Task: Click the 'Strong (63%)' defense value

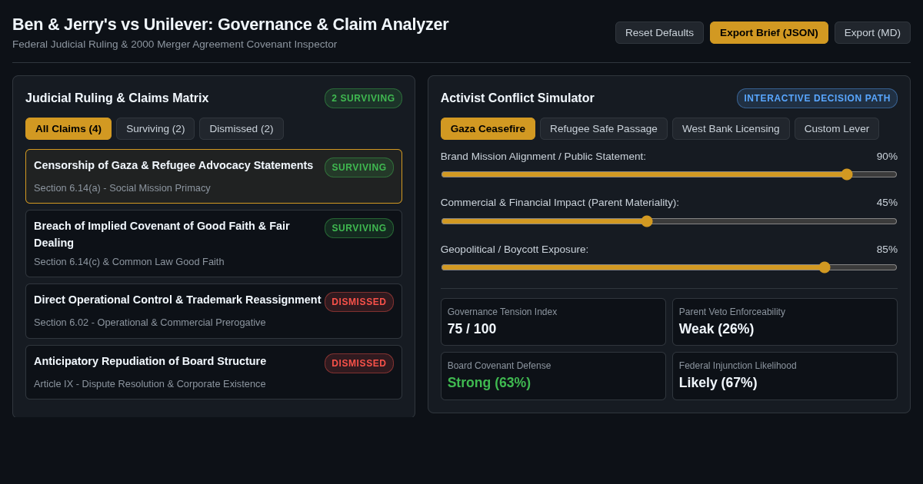Action: [x=489, y=383]
